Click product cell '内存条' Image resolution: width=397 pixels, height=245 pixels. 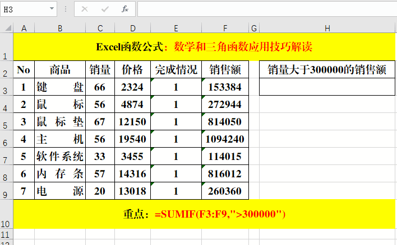[60, 173]
